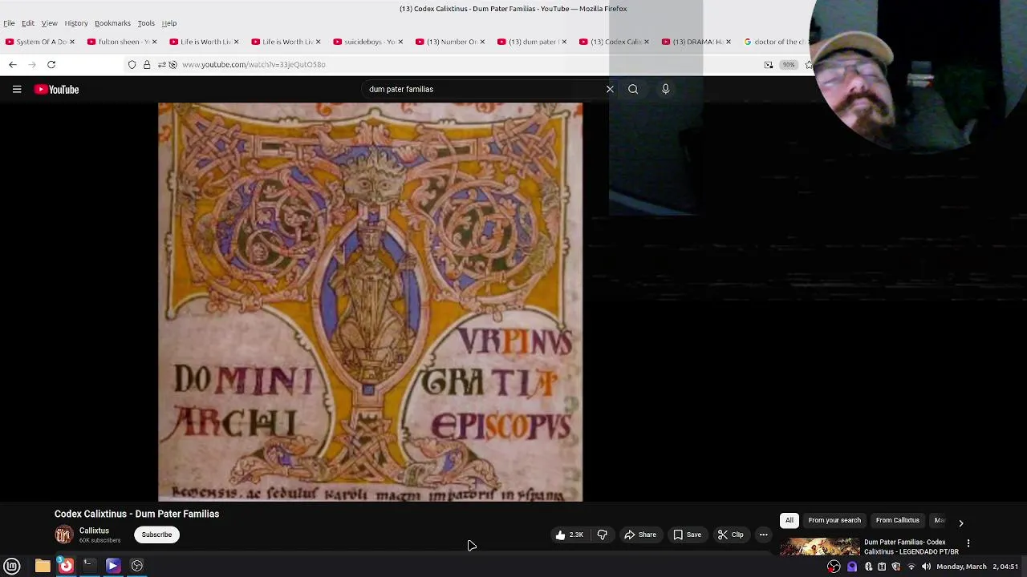Click the network icon in system tray

point(911,567)
